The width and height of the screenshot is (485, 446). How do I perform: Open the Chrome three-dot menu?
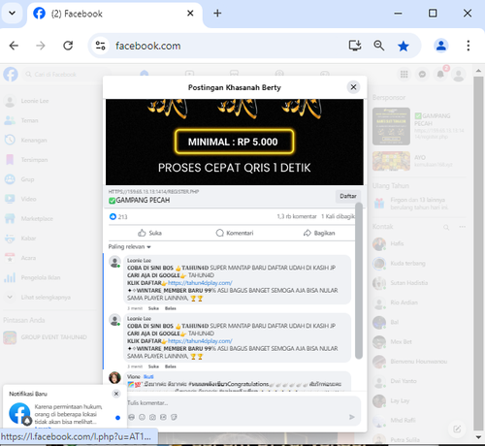coord(469,46)
